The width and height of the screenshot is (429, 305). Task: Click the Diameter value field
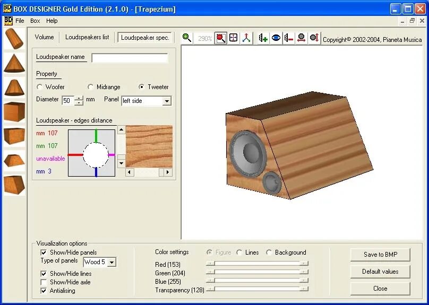[x=68, y=101]
